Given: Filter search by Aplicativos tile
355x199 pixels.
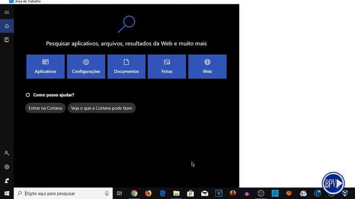Looking at the screenshot, I should coord(45,66).
